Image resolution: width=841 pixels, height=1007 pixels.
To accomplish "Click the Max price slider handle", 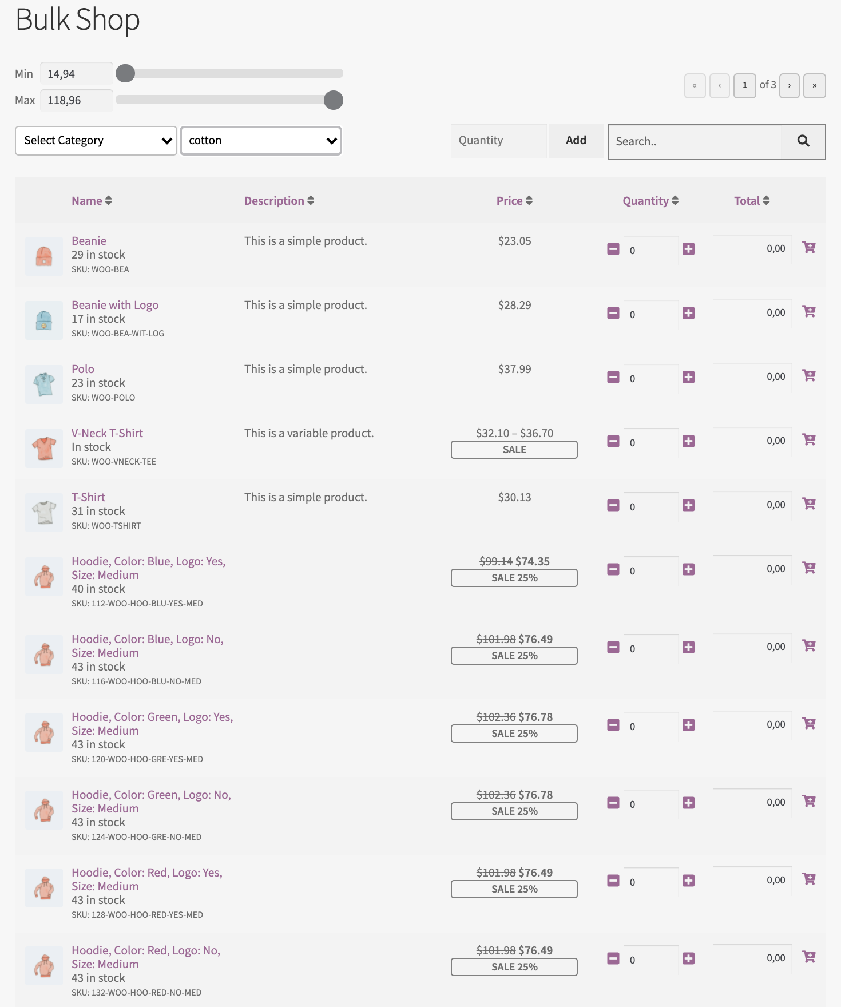I will click(334, 100).
